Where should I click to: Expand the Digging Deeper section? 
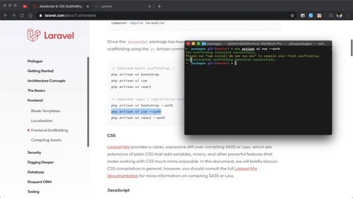pyautogui.click(x=40, y=162)
